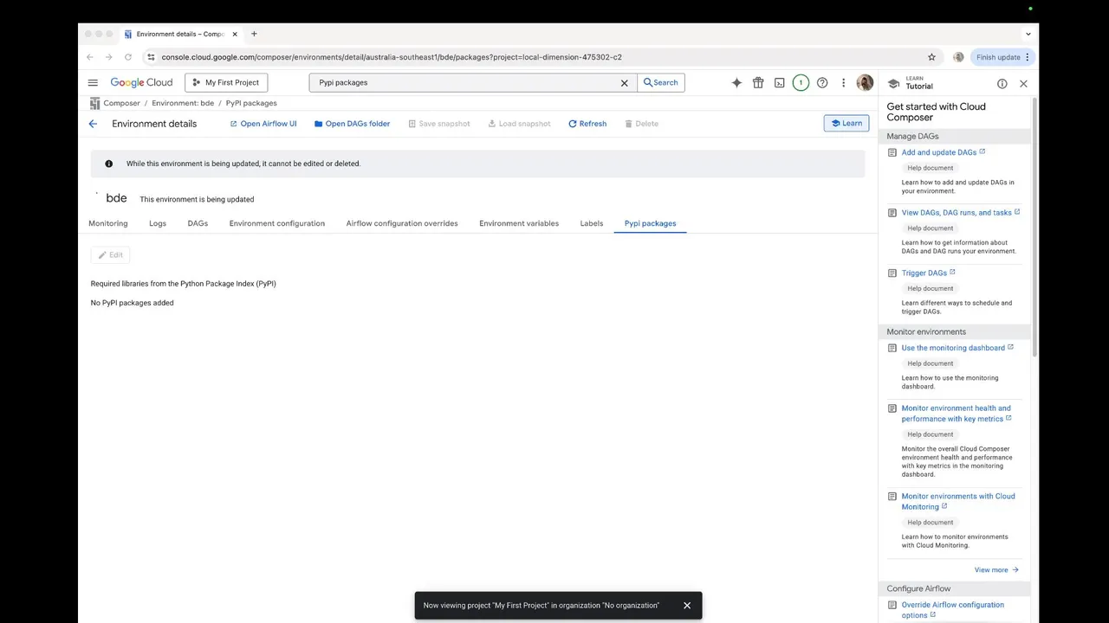Viewport: 1109px width, 623px height.
Task: Click View more in tutorial panel
Action: 996,570
